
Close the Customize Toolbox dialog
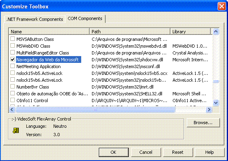[x=222, y=6]
